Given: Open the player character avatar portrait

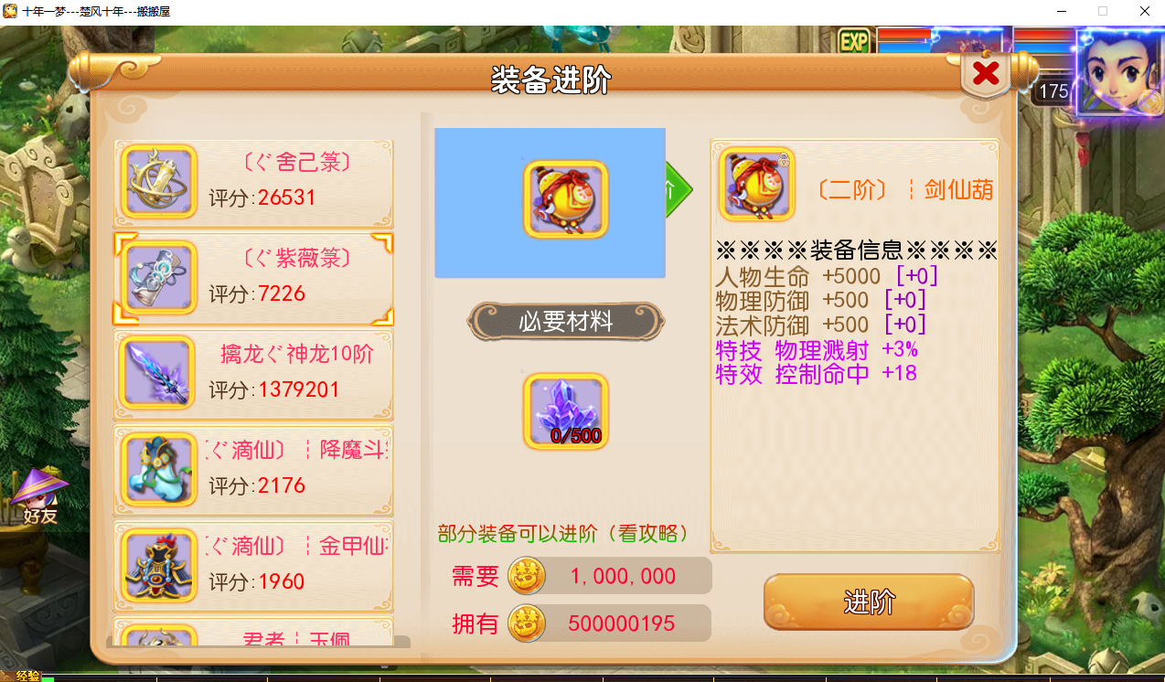Looking at the screenshot, I should [x=1119, y=71].
